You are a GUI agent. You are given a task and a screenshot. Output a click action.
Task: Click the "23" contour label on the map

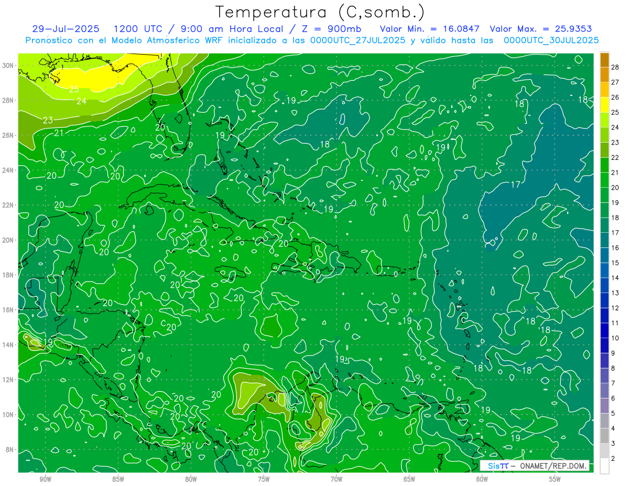point(48,120)
